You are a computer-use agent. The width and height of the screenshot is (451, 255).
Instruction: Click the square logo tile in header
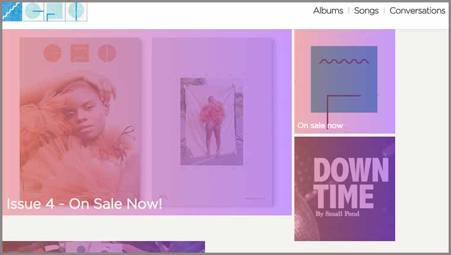coord(55,11)
